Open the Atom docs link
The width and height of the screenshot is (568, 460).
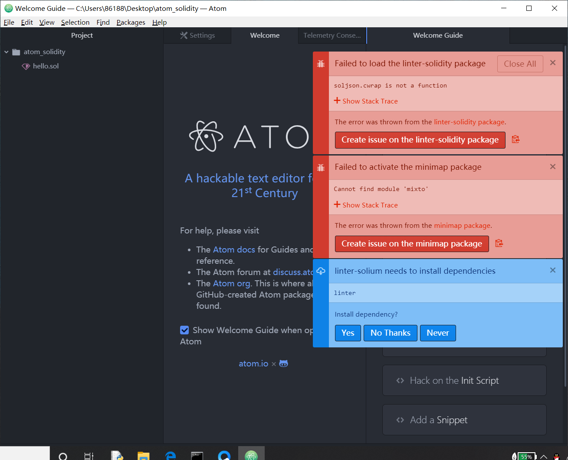coord(234,249)
